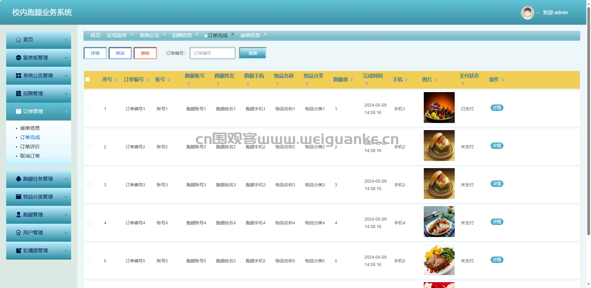The width and height of the screenshot is (591, 288).
Task: Switch to the 系统公告 tab
Action: click(149, 36)
